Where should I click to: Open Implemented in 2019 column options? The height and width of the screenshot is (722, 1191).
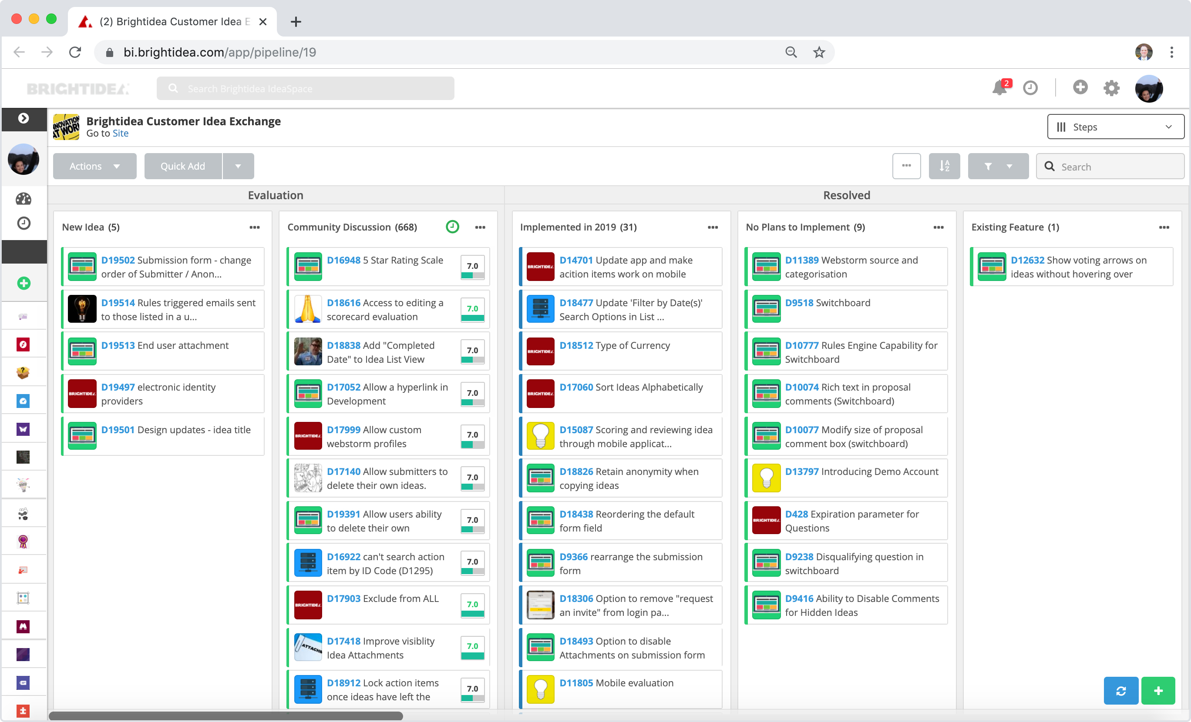coord(713,227)
